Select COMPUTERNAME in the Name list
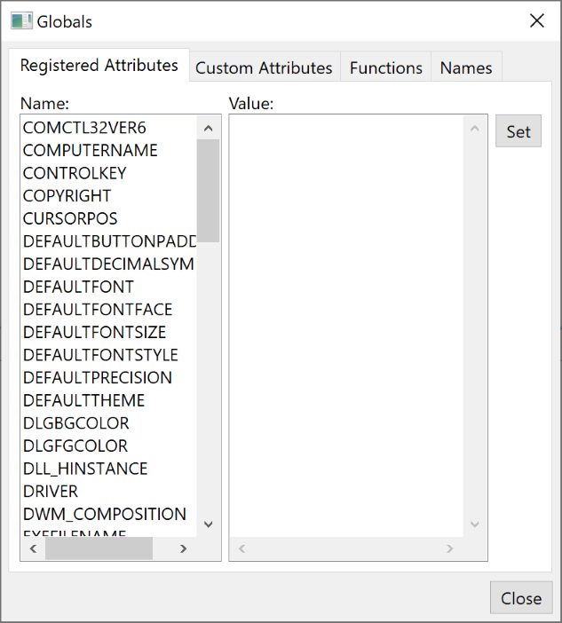The height and width of the screenshot is (623, 562). click(x=91, y=151)
